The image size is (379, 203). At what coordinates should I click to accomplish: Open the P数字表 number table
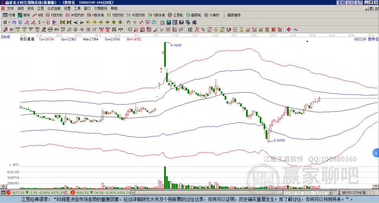coord(95,15)
